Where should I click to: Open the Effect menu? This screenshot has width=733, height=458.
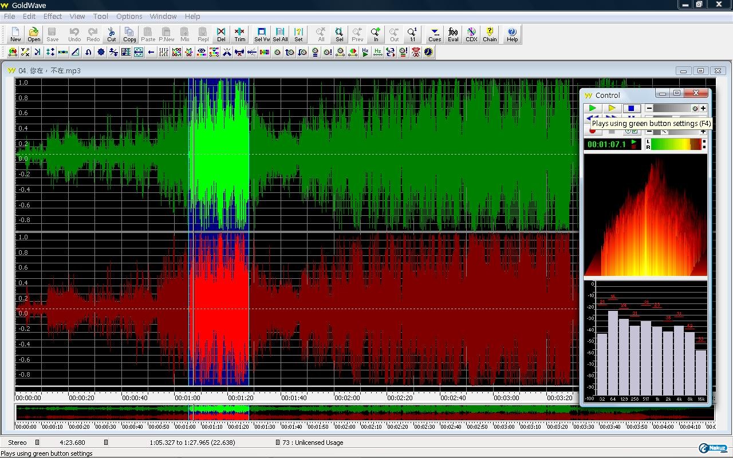pos(53,17)
